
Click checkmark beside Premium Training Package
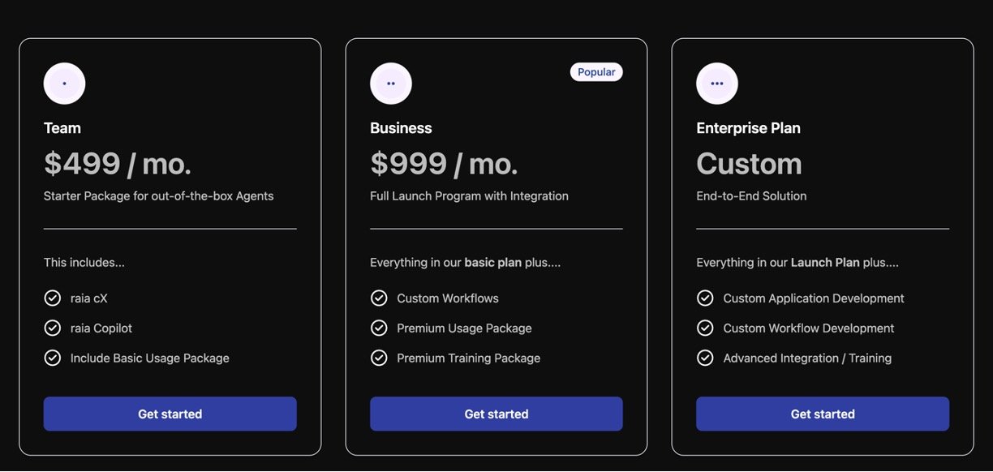[379, 358]
